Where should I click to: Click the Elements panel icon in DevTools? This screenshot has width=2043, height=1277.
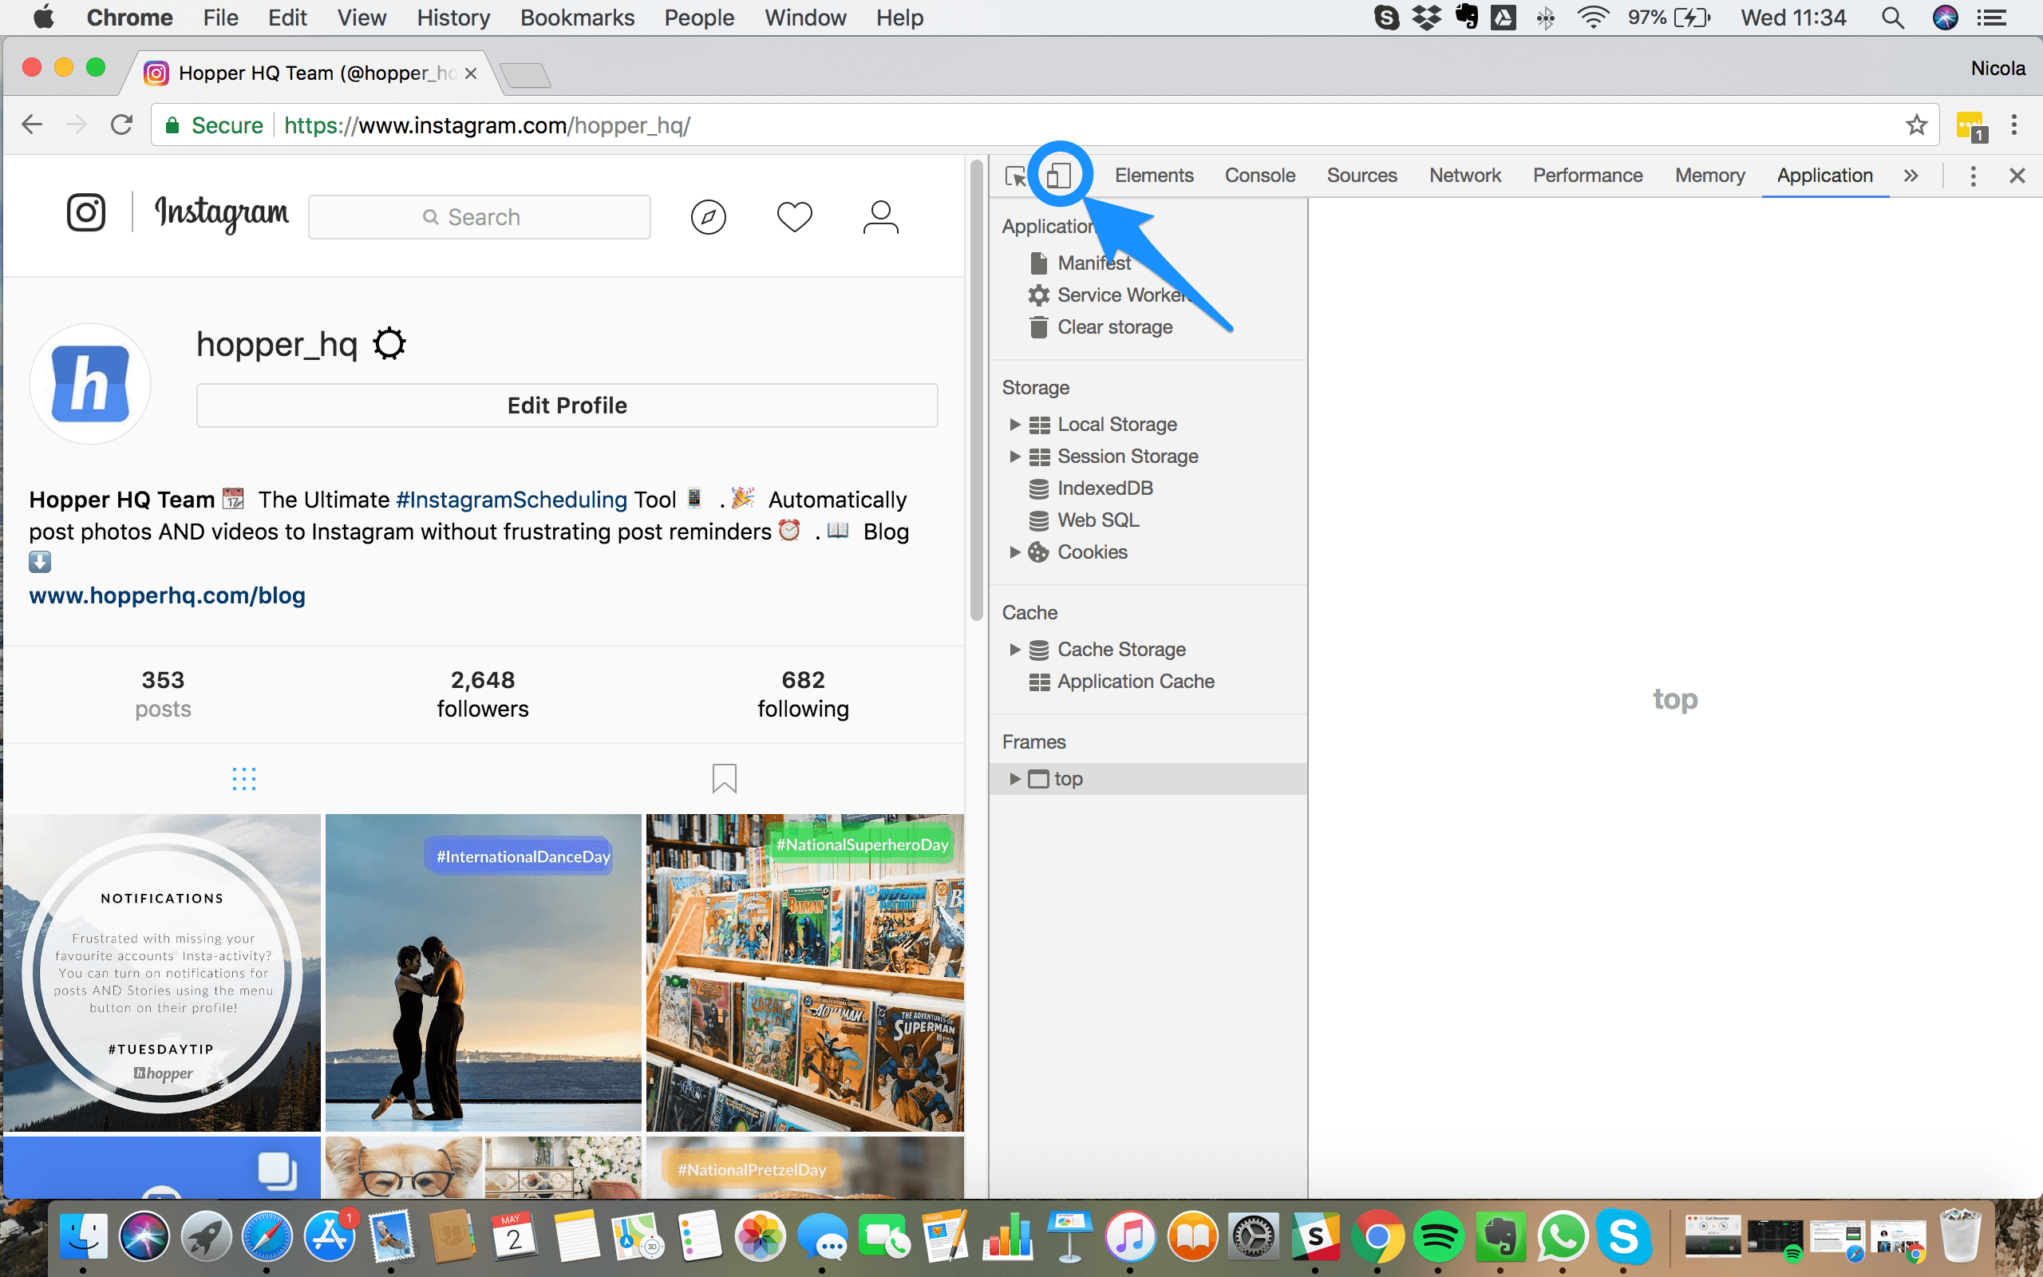[x=1153, y=175]
